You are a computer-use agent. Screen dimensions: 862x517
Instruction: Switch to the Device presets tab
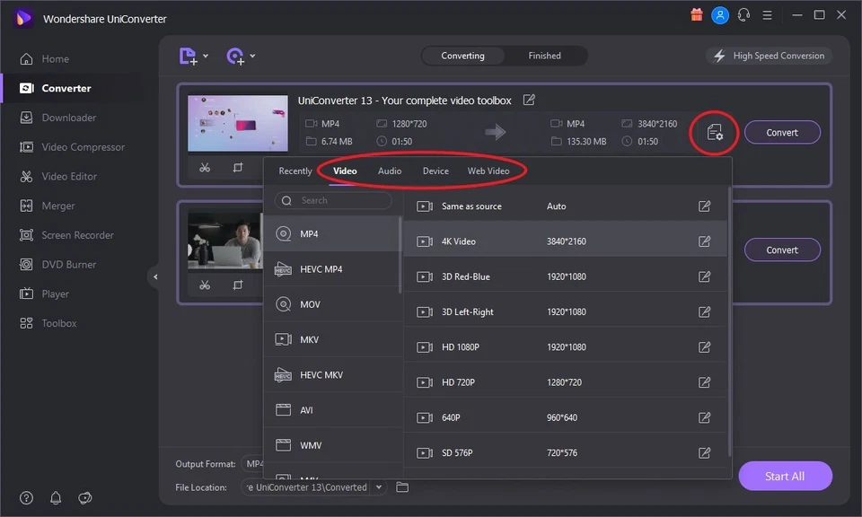[x=435, y=171]
